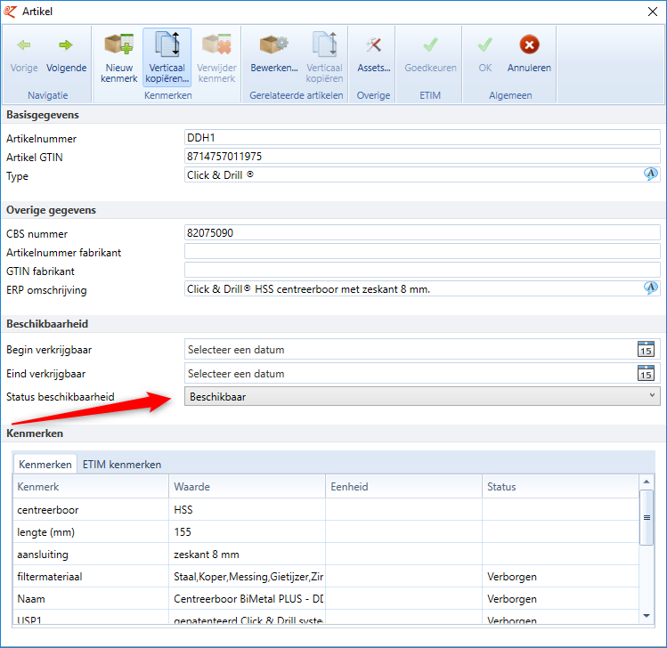The height and width of the screenshot is (648, 667).
Task: Select the Naam row
Action: [326, 598]
